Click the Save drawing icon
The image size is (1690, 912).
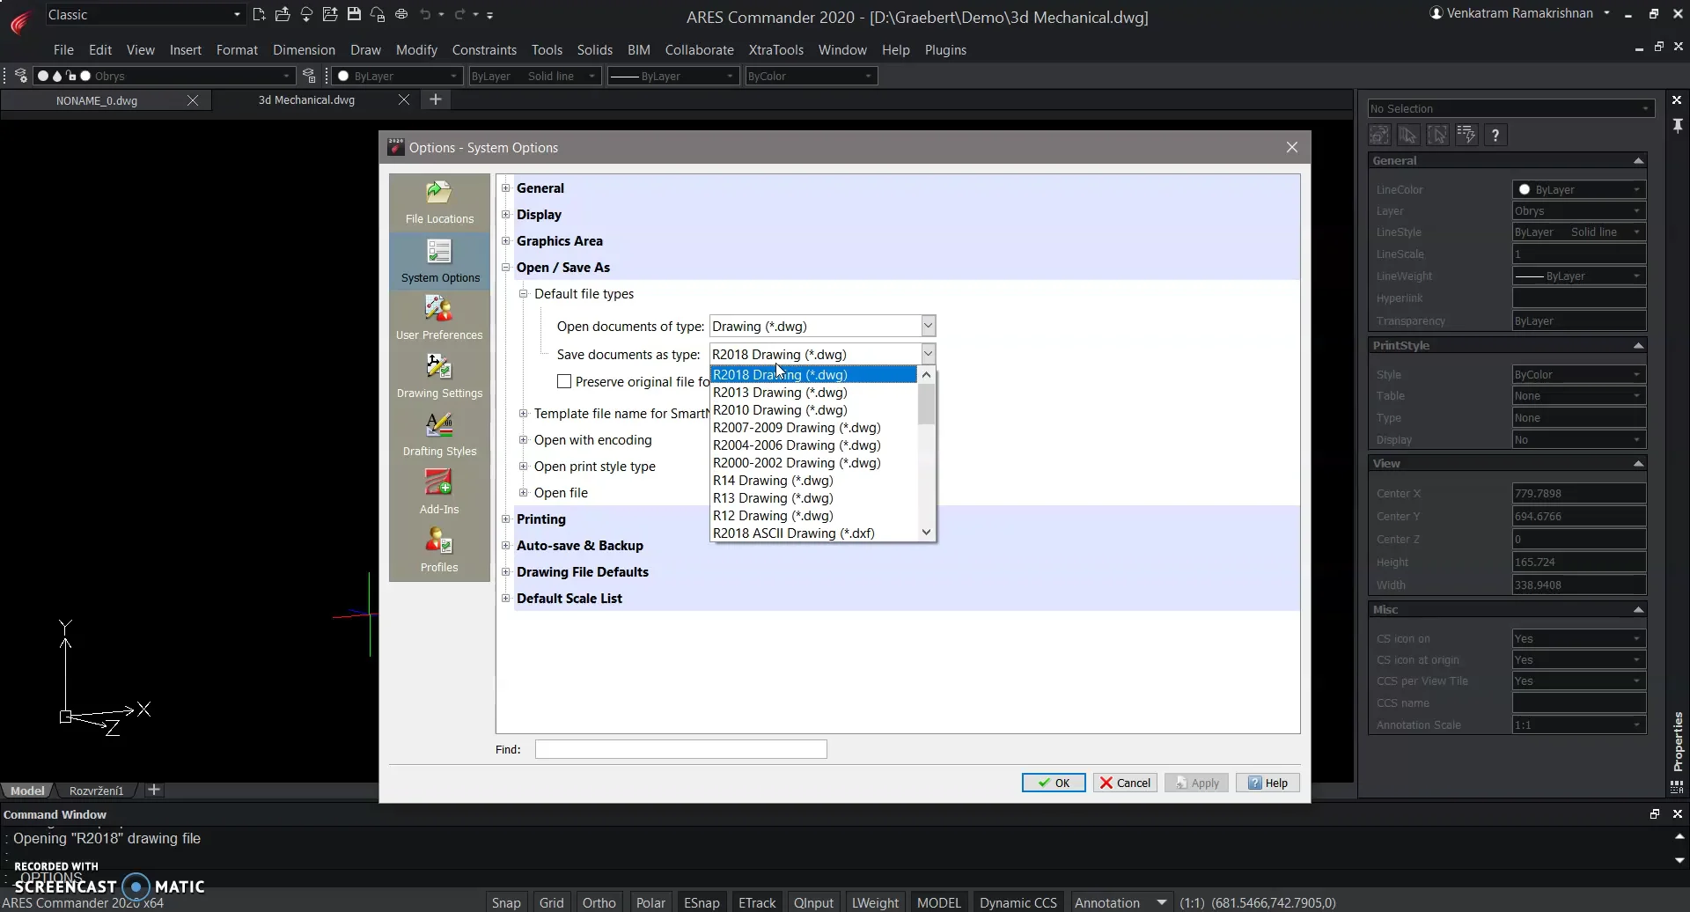pos(355,14)
